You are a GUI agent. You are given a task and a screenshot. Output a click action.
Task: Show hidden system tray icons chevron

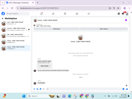105,96
